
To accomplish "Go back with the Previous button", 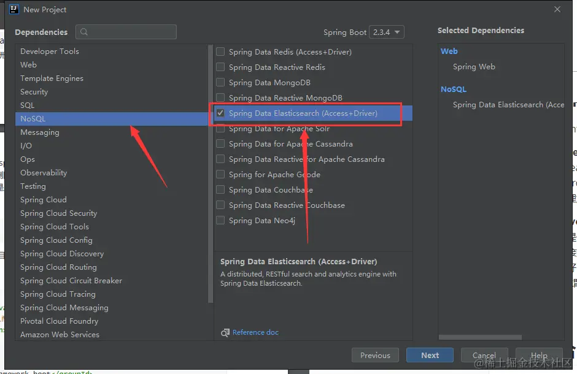I will click(375, 355).
